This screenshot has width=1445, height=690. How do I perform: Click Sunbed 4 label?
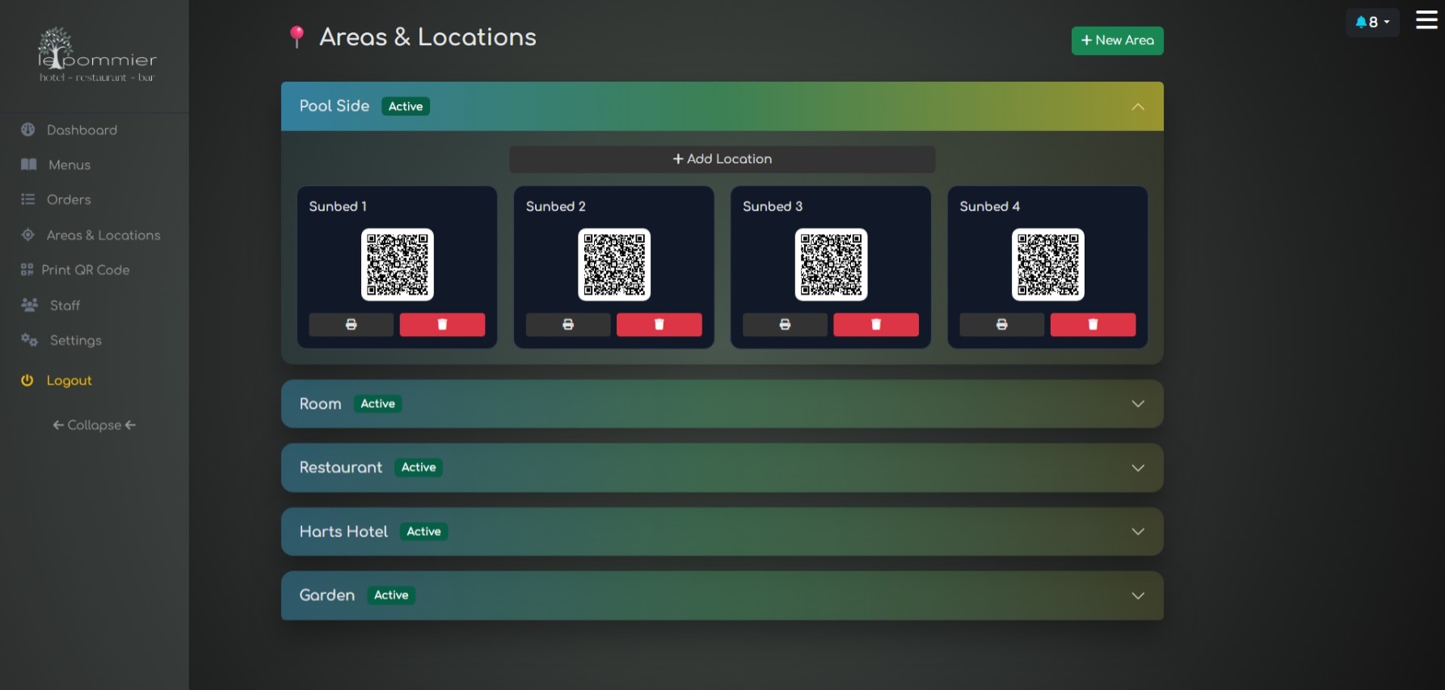coord(990,206)
